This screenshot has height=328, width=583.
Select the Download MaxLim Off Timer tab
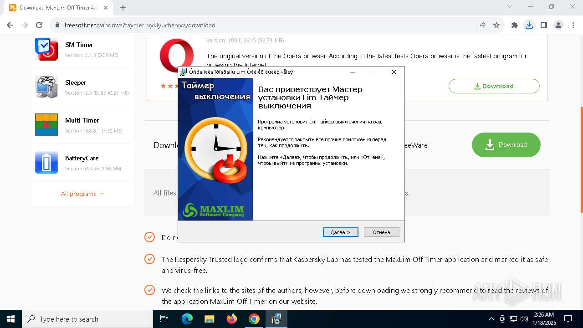click(58, 8)
